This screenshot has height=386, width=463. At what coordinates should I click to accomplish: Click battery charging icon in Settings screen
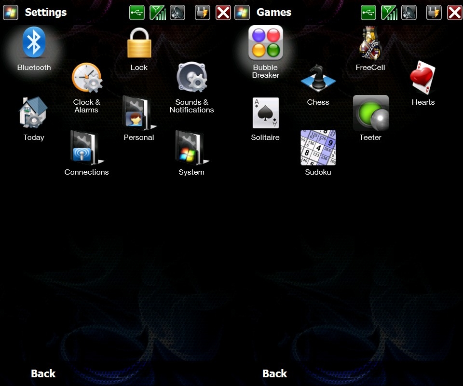coord(203,13)
